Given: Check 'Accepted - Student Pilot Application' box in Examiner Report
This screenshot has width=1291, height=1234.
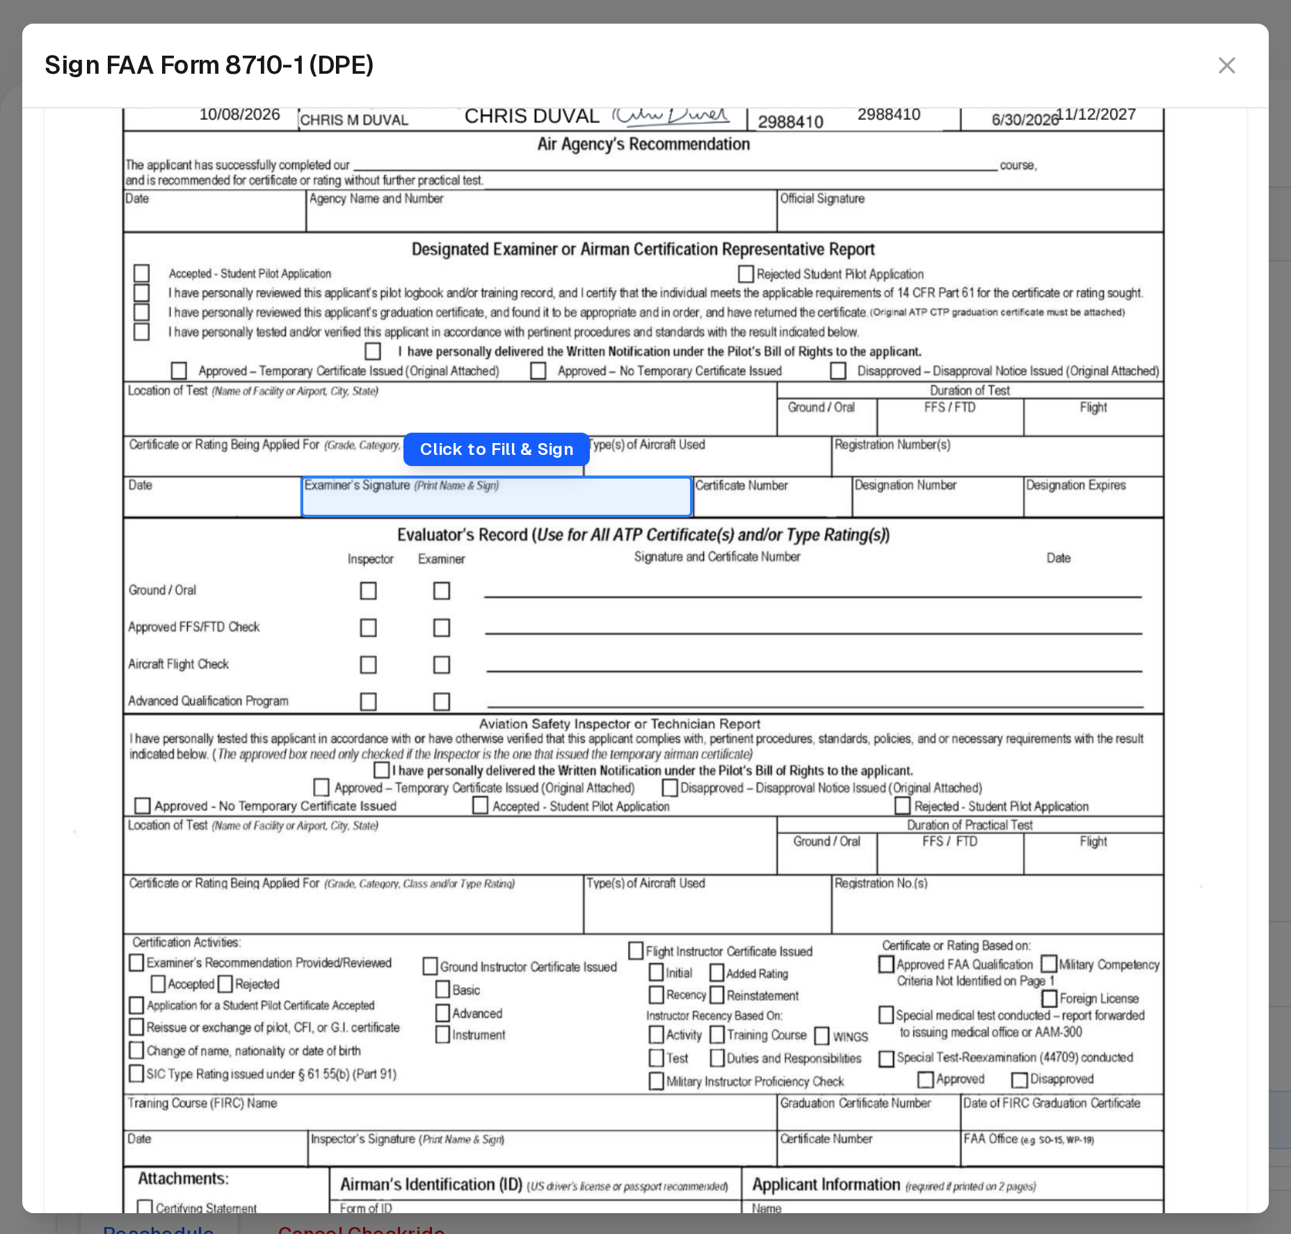Looking at the screenshot, I should point(142,273).
